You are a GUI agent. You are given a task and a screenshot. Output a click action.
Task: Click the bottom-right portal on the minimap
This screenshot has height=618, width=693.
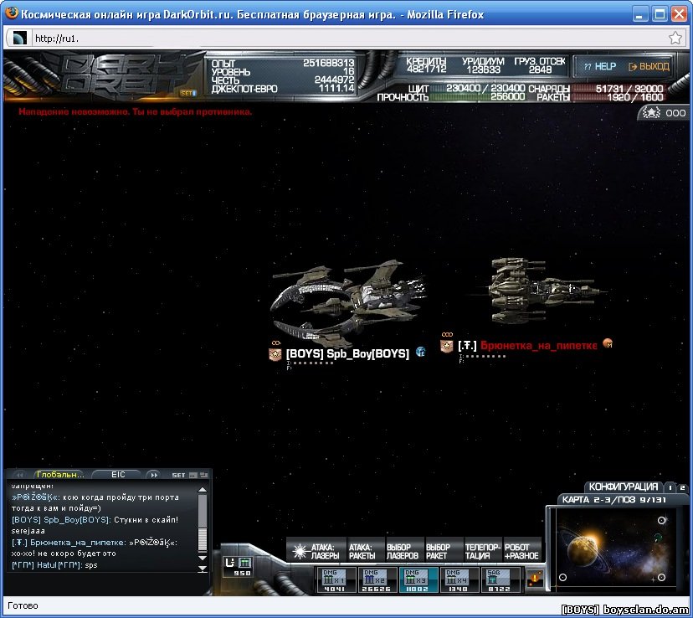tap(661, 577)
